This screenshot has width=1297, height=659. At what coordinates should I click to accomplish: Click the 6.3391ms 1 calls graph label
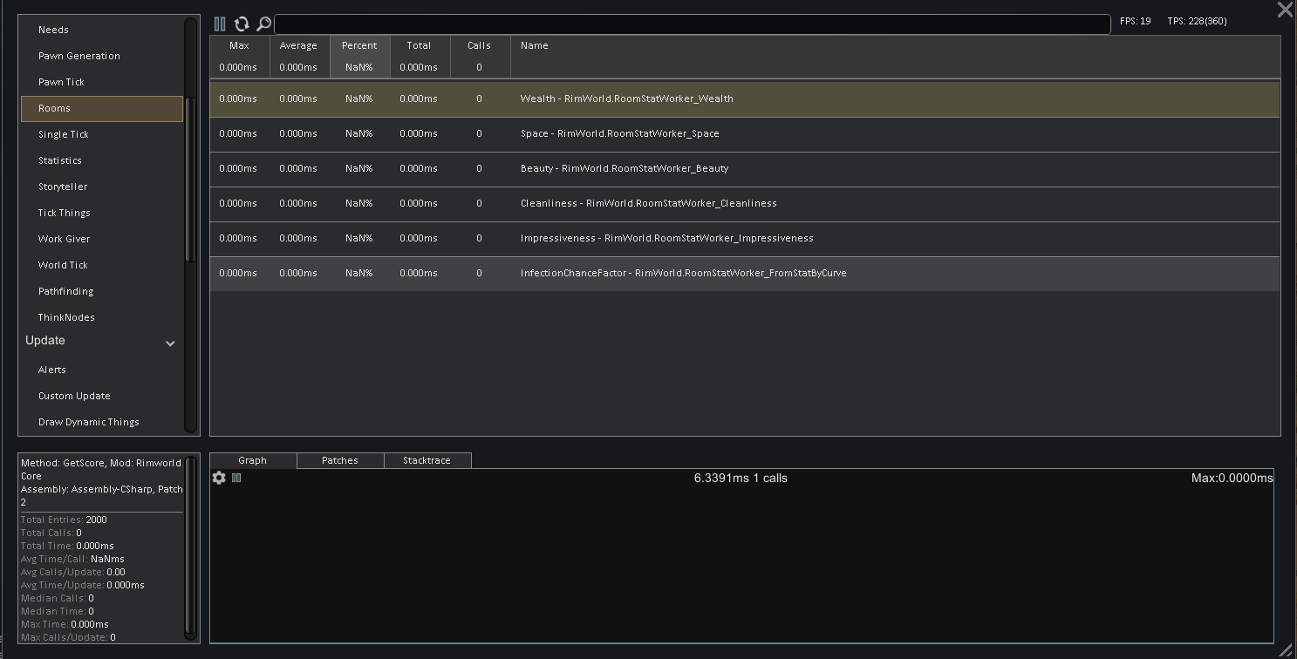point(741,478)
